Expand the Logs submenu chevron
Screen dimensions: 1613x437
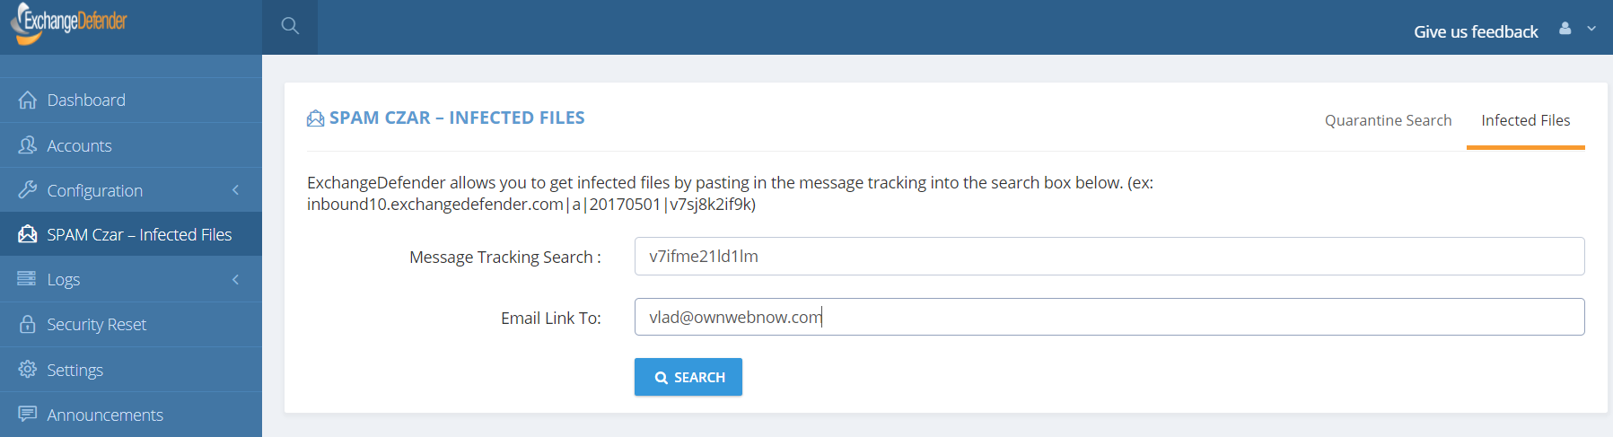pyautogui.click(x=235, y=279)
